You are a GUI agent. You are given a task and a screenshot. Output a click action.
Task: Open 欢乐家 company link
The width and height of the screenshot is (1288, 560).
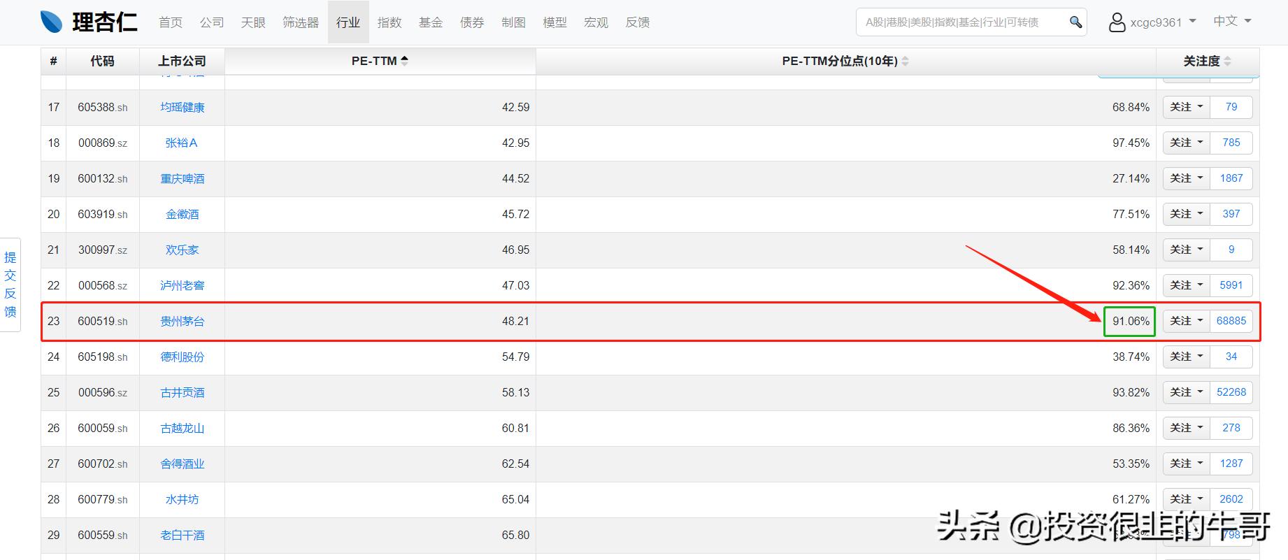click(x=183, y=250)
